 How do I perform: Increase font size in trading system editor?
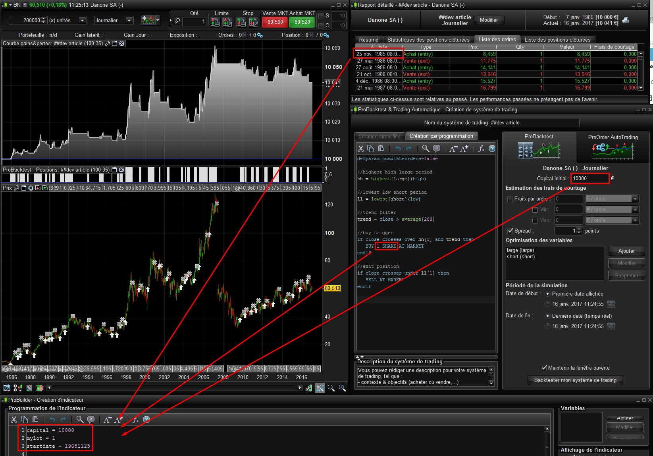coord(464,149)
